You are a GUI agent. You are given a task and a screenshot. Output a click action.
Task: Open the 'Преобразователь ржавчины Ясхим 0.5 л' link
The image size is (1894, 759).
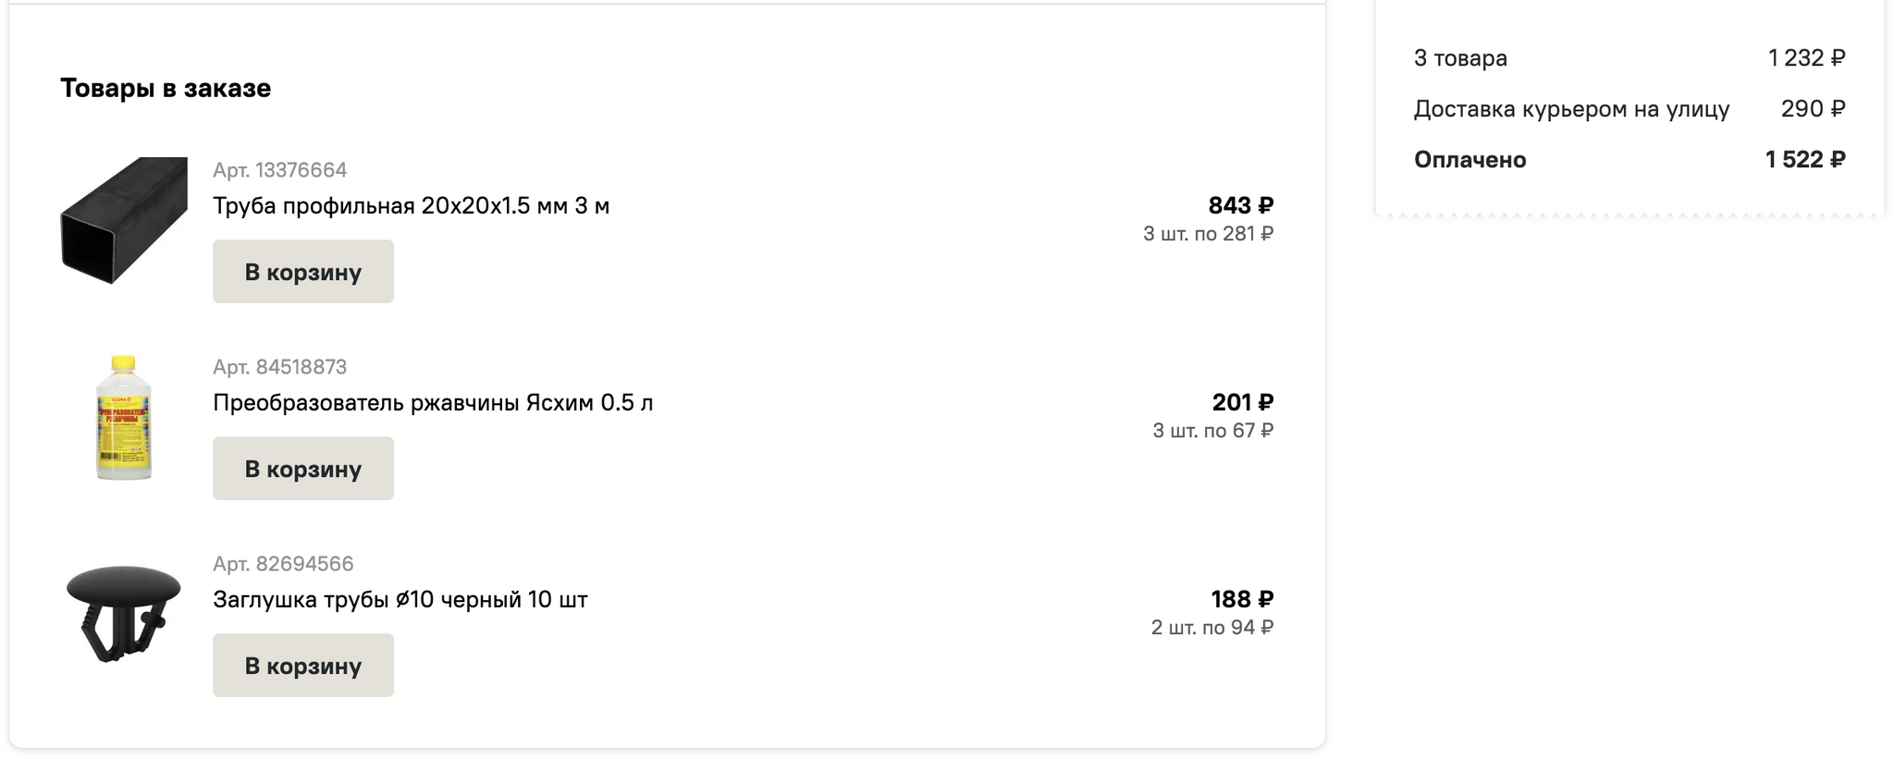point(433,402)
